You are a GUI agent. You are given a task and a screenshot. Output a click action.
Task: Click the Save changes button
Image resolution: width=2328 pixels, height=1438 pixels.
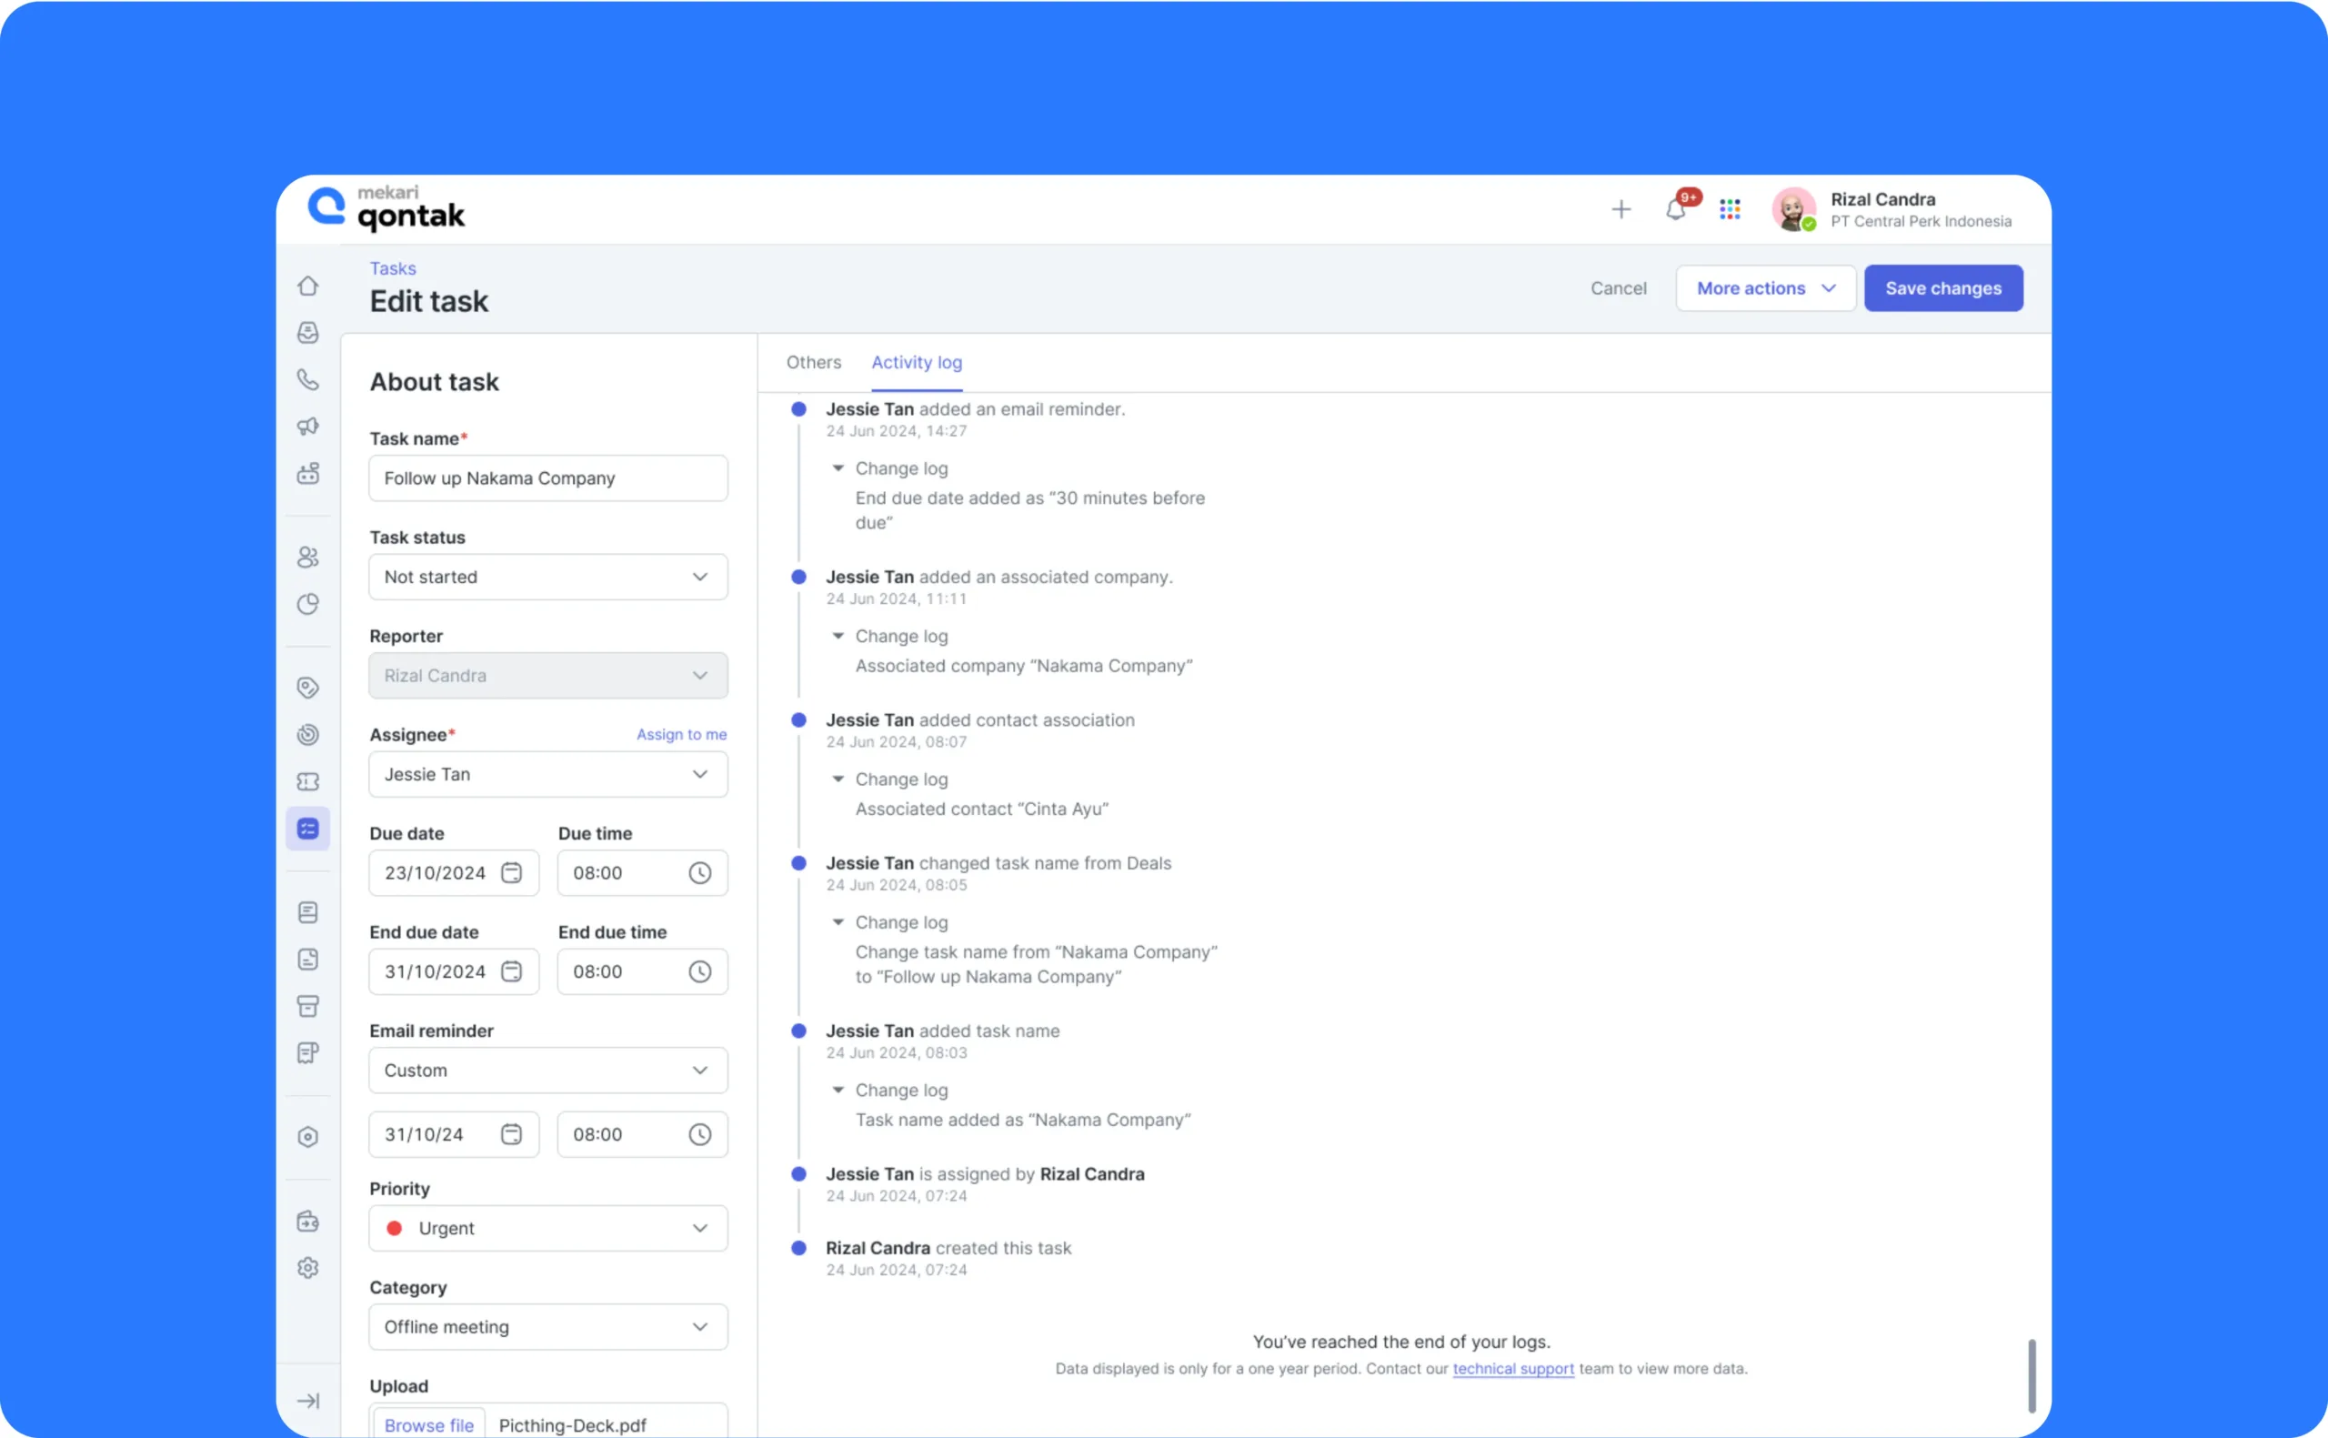(x=1943, y=288)
